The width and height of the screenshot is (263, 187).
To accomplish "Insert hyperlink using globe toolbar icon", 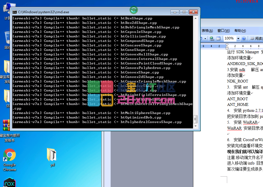I will (x=211, y=39).
